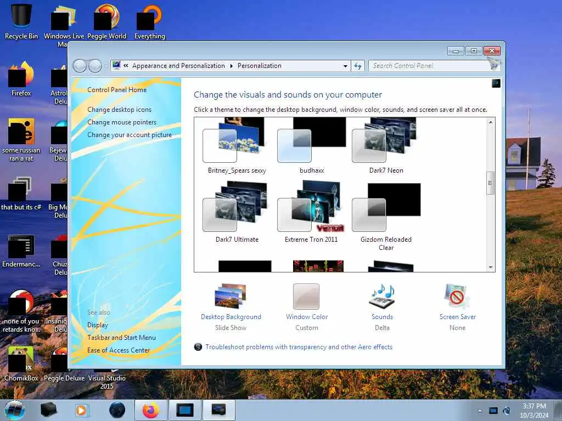Open the 'that but its c#' desktop icon
The width and height of the screenshot is (562, 421).
click(21, 194)
